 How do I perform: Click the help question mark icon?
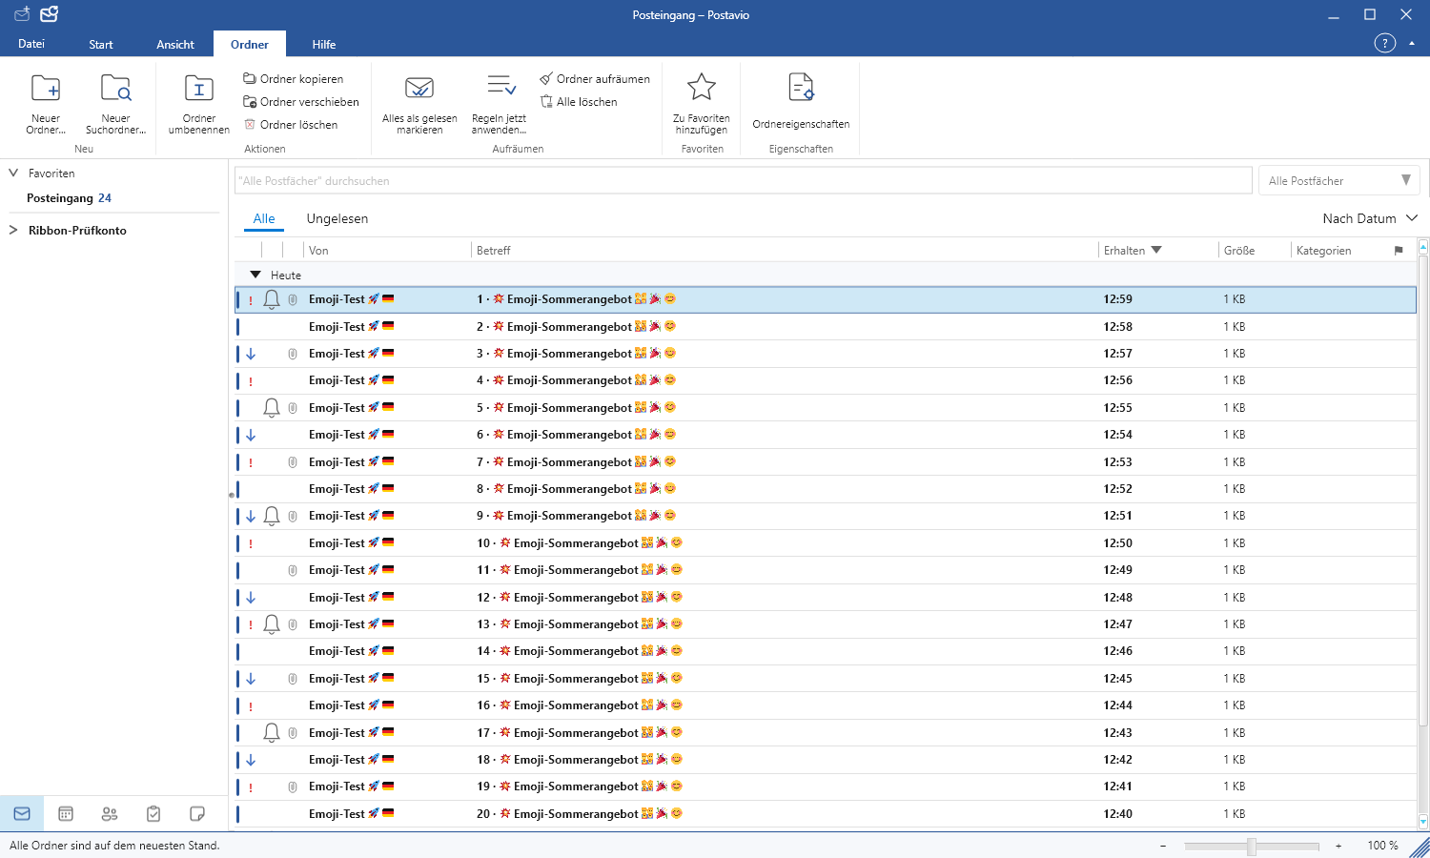coord(1384,44)
